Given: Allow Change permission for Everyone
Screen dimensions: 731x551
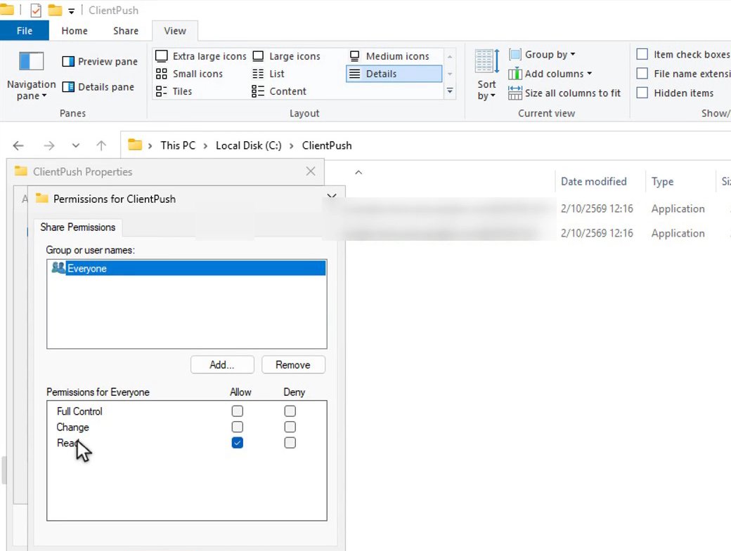Looking at the screenshot, I should click(x=238, y=427).
